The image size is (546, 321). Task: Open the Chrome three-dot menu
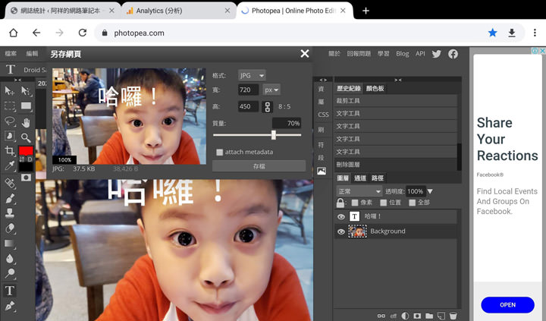click(535, 33)
